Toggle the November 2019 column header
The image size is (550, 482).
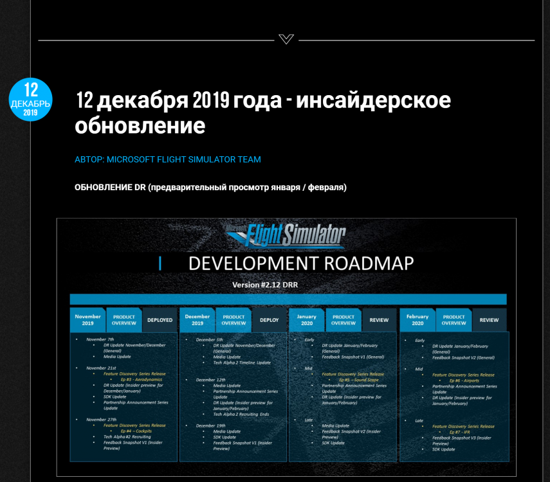(87, 319)
